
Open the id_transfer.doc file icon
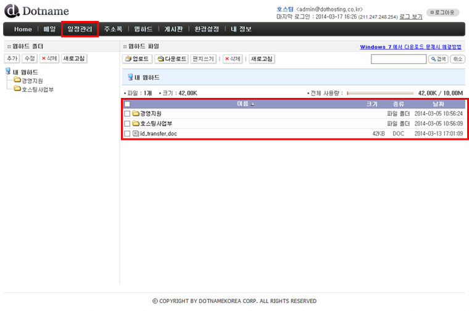coord(136,134)
